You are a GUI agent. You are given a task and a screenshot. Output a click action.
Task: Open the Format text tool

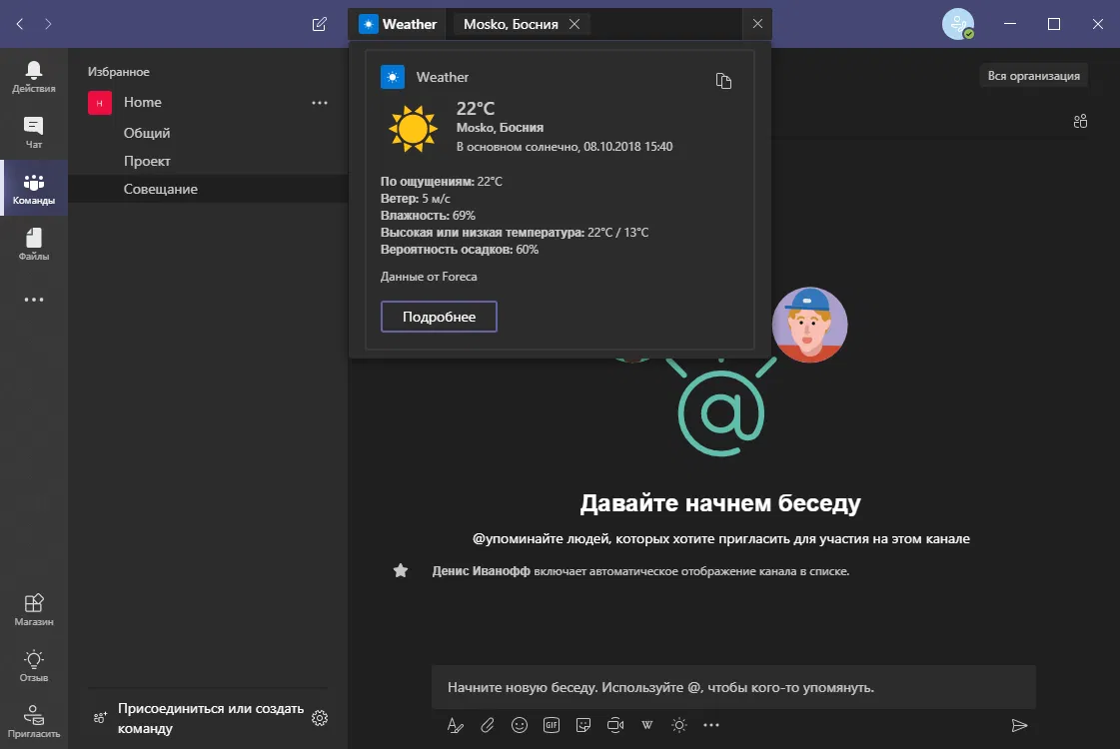pyautogui.click(x=455, y=725)
